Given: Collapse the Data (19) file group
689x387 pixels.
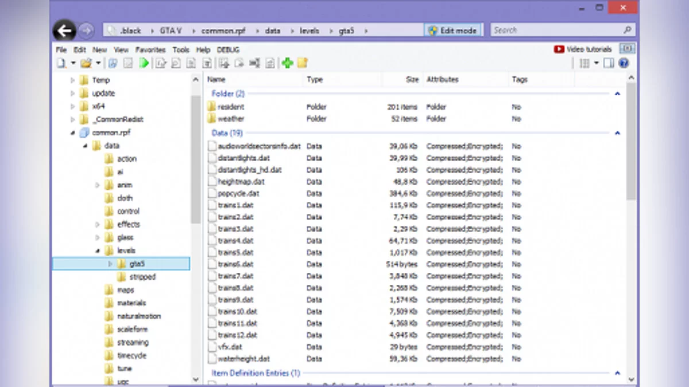Looking at the screenshot, I should click(x=618, y=133).
